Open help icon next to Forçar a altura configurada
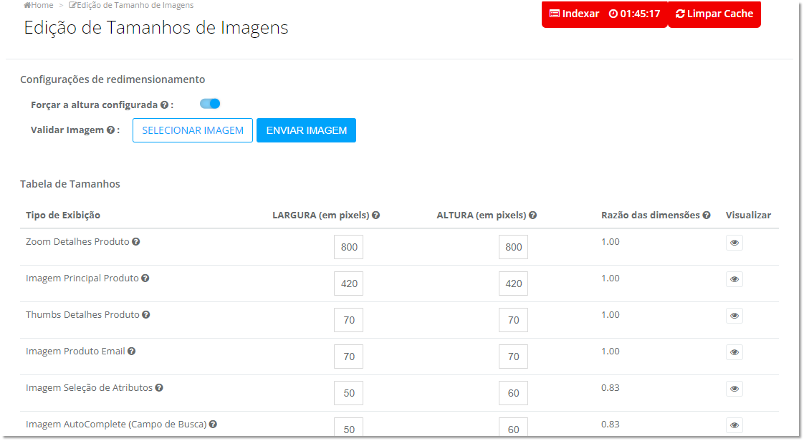Viewport: 804px width, 441px height. pos(164,105)
